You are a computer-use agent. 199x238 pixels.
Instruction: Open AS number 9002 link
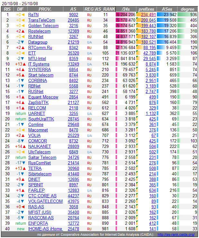click(74, 15)
